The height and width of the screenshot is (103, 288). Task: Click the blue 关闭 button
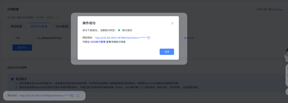(167, 52)
